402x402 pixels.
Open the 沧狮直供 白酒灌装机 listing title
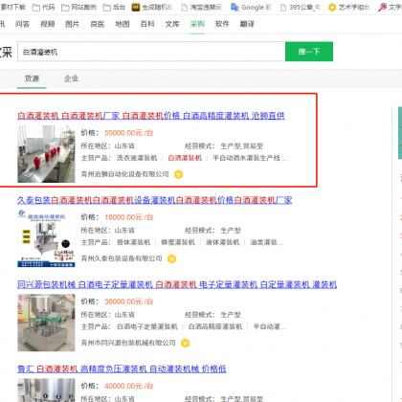coord(151,116)
